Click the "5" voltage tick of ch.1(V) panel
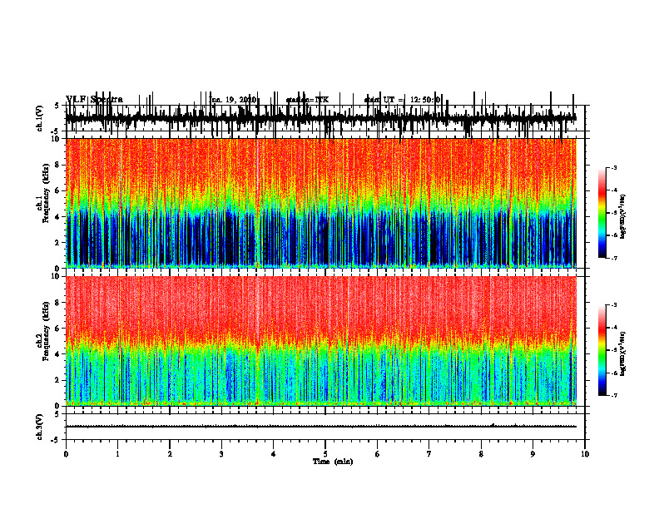The image size is (659, 509). click(57, 106)
